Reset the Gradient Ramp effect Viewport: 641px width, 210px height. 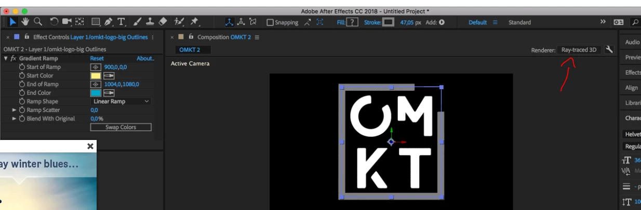pyautogui.click(x=97, y=59)
